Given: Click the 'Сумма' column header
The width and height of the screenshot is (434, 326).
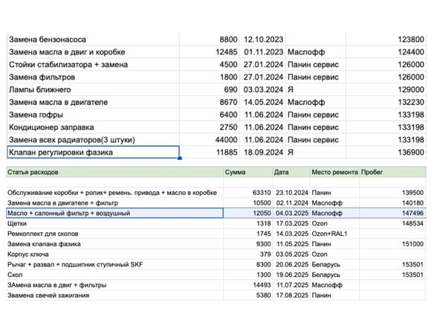Looking at the screenshot, I should (x=247, y=172).
